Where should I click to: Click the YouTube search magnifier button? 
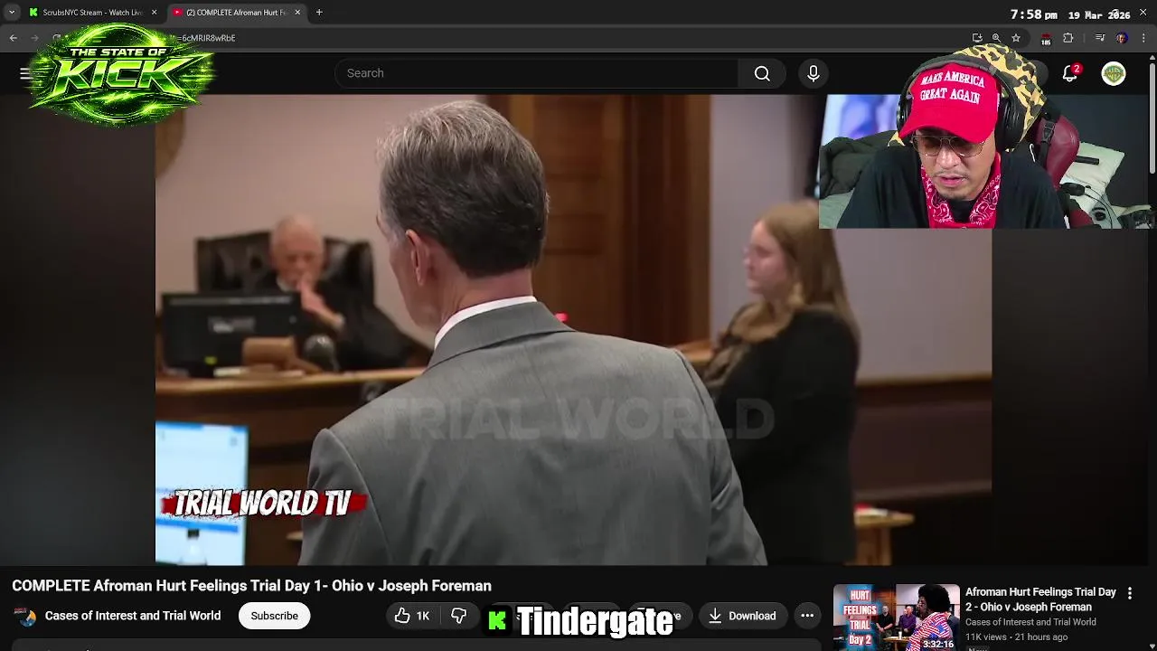pyautogui.click(x=762, y=73)
